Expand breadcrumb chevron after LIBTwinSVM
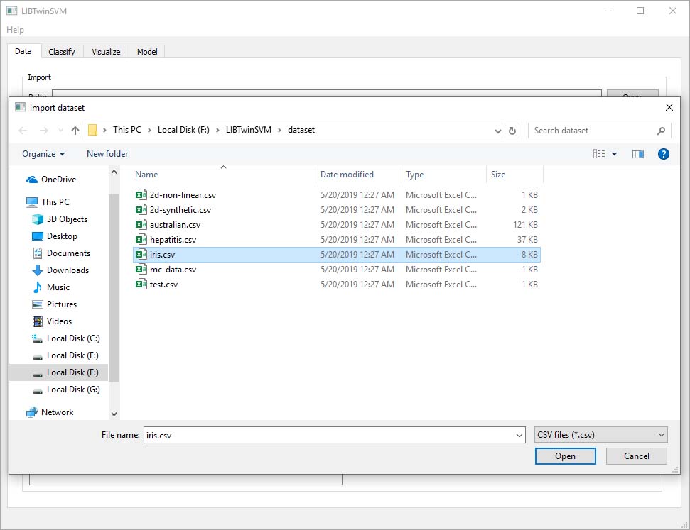The height and width of the screenshot is (530, 690). coord(279,130)
